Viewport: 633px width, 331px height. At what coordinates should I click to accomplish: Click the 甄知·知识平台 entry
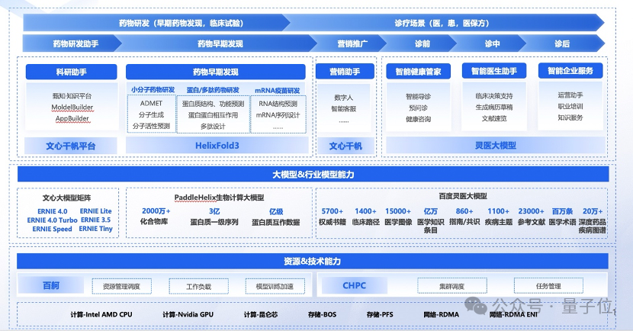72,95
